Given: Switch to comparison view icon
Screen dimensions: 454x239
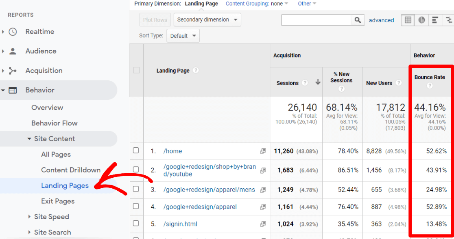Looking at the screenshot, I should pyautogui.click(x=448, y=20).
